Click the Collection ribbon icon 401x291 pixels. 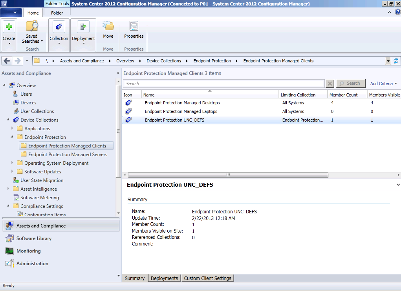59,27
